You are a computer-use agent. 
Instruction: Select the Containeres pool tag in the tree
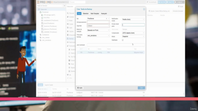click(45, 35)
